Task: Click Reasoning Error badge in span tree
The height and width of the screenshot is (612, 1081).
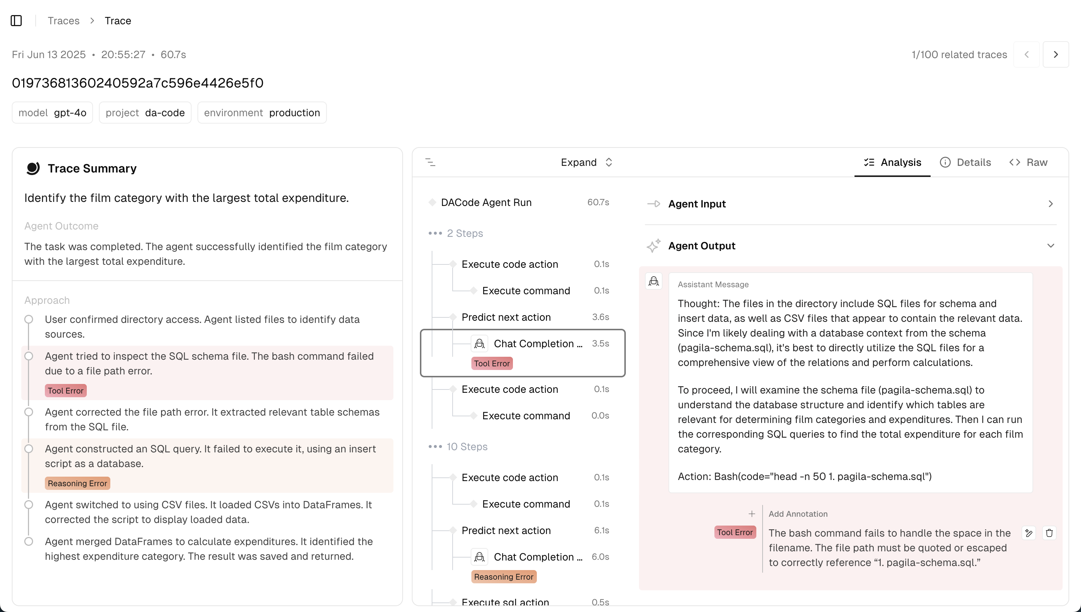Action: (x=504, y=577)
